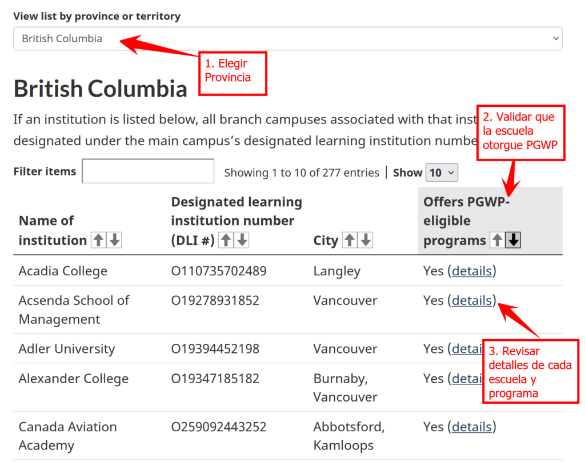Sort DLI number ascending arrow

coord(226,240)
